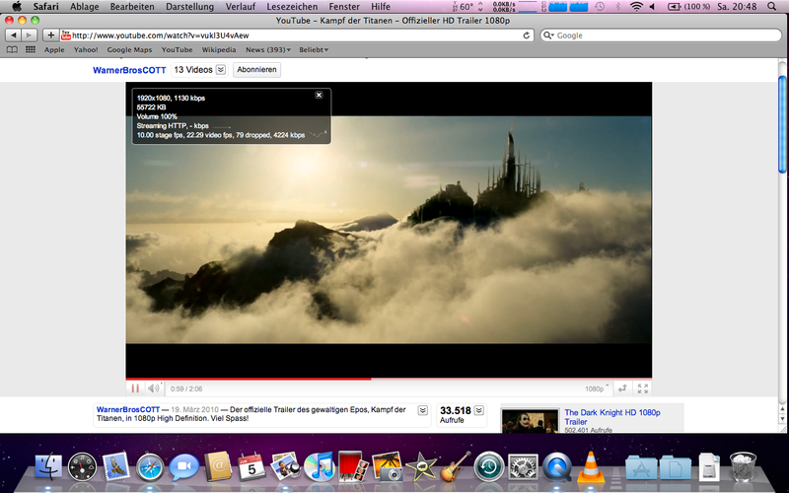Launch Photo Booth from the Dock
789x493 pixels.
point(353,466)
